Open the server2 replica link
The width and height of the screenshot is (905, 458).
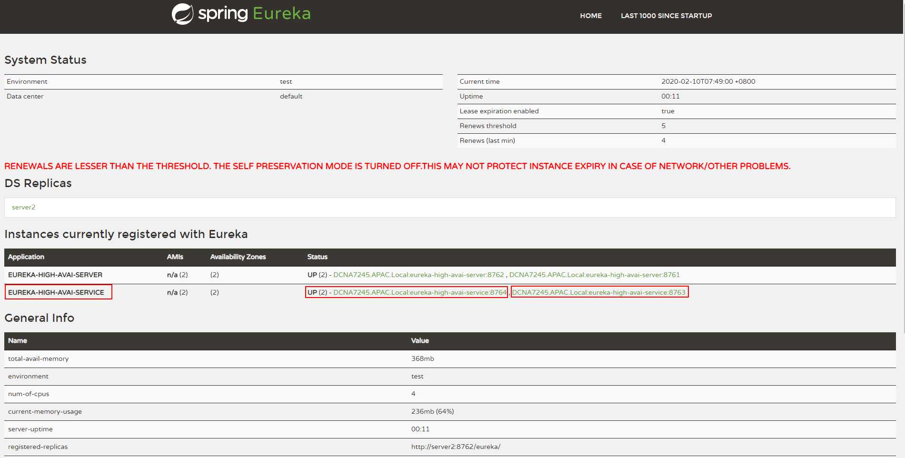(x=24, y=207)
